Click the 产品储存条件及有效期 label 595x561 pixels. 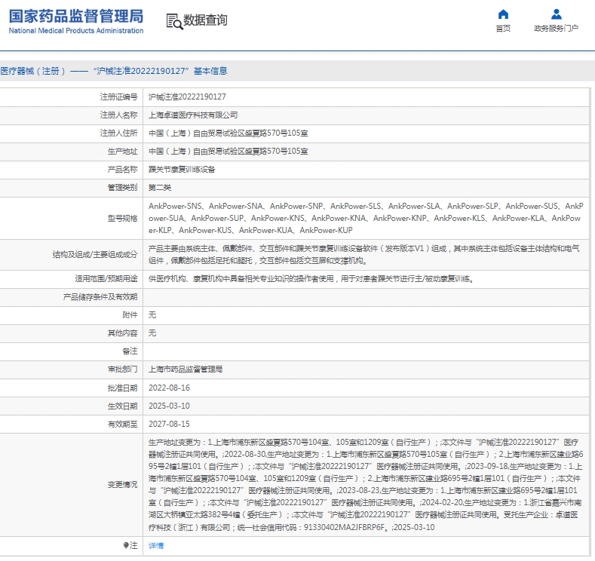pos(100,297)
